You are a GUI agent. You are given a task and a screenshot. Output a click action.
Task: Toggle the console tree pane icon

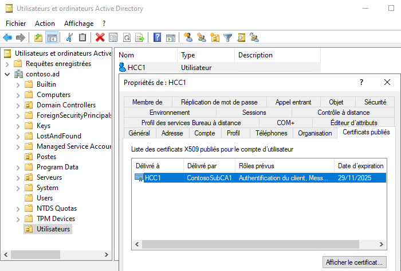[x=52, y=38]
